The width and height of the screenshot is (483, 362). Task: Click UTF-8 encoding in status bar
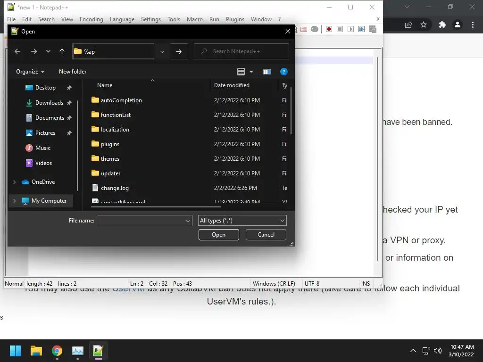click(x=312, y=283)
